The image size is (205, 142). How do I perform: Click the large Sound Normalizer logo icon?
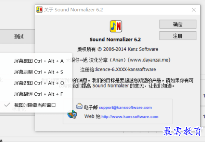[116, 26]
